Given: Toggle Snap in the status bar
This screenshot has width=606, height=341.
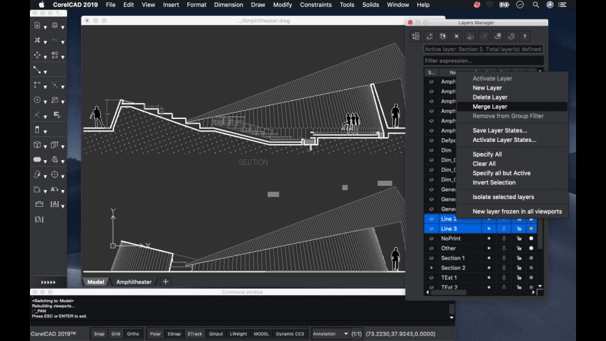Looking at the screenshot, I should point(100,334).
